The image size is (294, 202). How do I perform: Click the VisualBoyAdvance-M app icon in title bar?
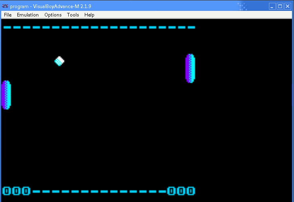pos(5,6)
